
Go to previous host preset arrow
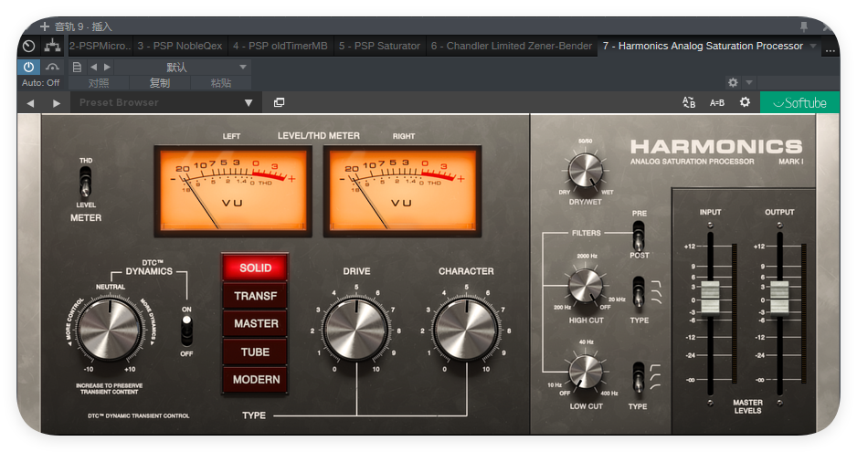click(x=93, y=67)
